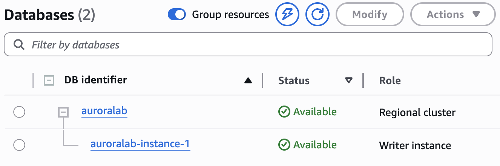
Task: Click the Regional cluster role cell
Action: [417, 112]
